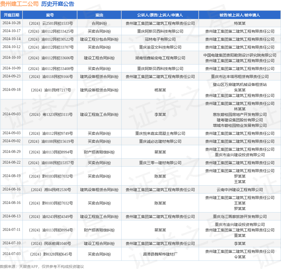
Task: Click the heading 历史开庭公告
Action: (x=58, y=4)
